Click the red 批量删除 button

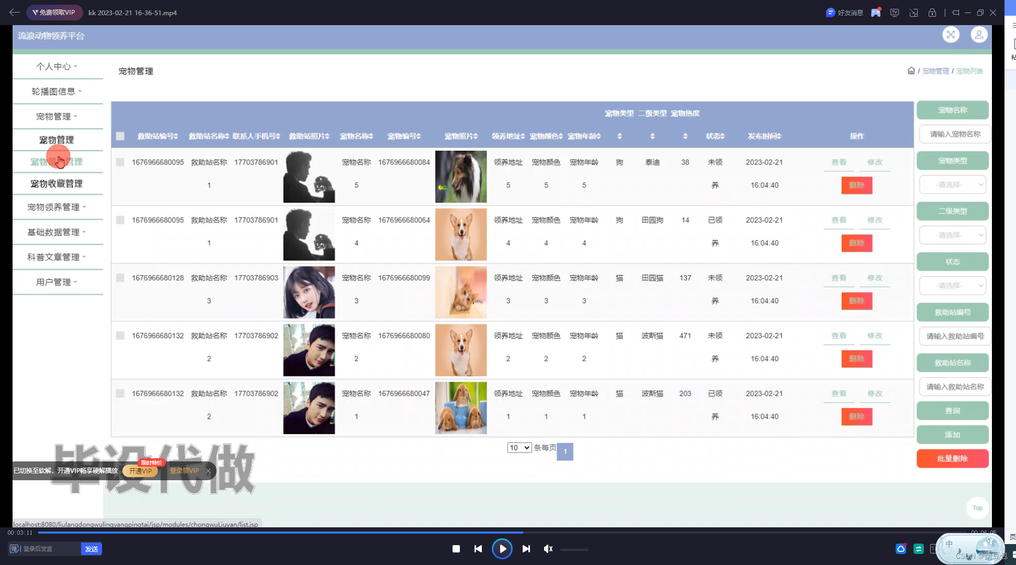[x=952, y=459]
